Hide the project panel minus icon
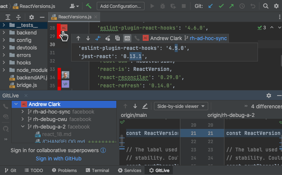282x175 pixels. click(42, 17)
